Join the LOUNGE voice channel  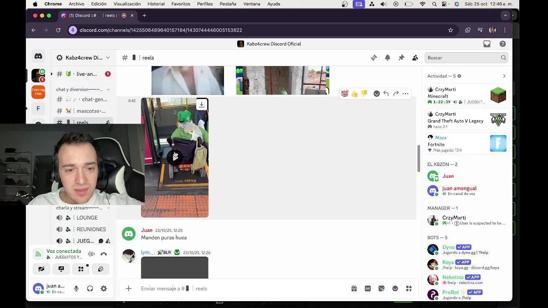pyautogui.click(x=84, y=218)
